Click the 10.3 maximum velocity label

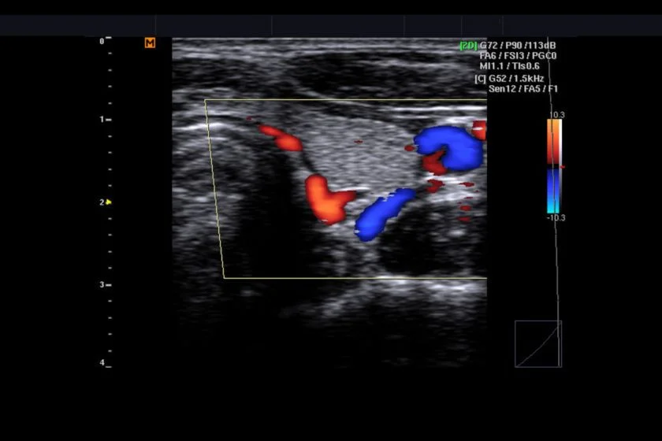point(557,115)
